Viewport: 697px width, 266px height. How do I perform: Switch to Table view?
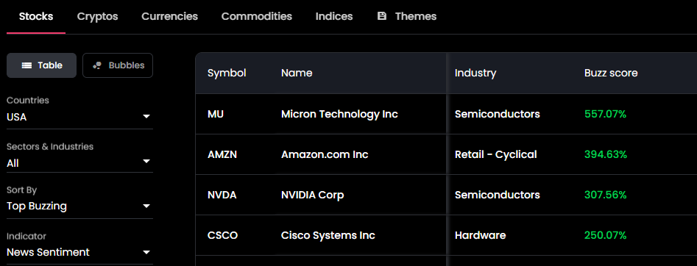[41, 65]
